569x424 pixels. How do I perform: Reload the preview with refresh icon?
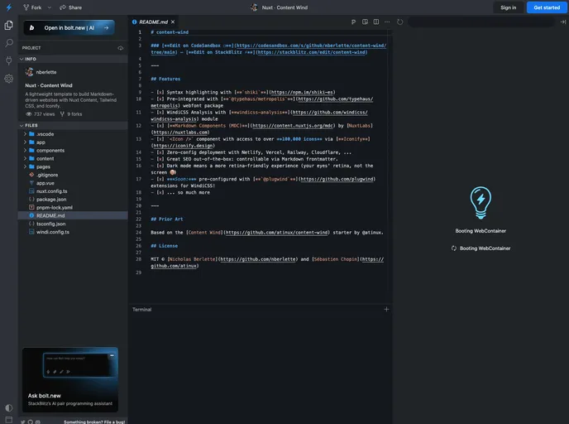[400, 22]
